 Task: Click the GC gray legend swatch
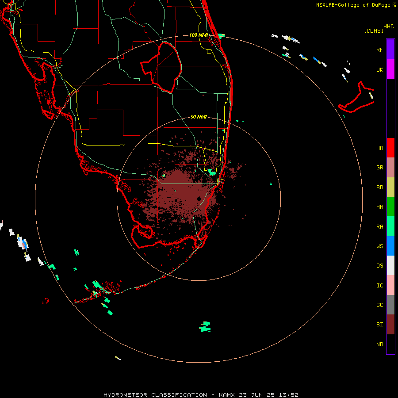[390, 305]
